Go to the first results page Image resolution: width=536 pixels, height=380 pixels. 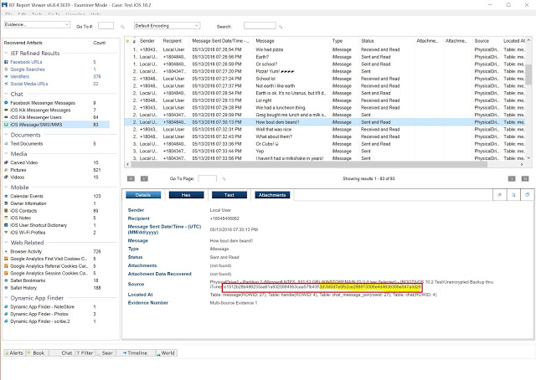[131, 179]
